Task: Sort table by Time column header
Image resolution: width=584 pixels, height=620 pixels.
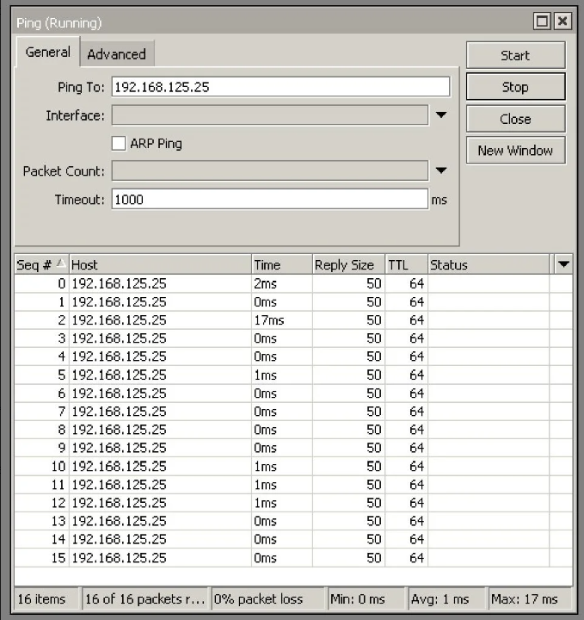Action: [281, 265]
